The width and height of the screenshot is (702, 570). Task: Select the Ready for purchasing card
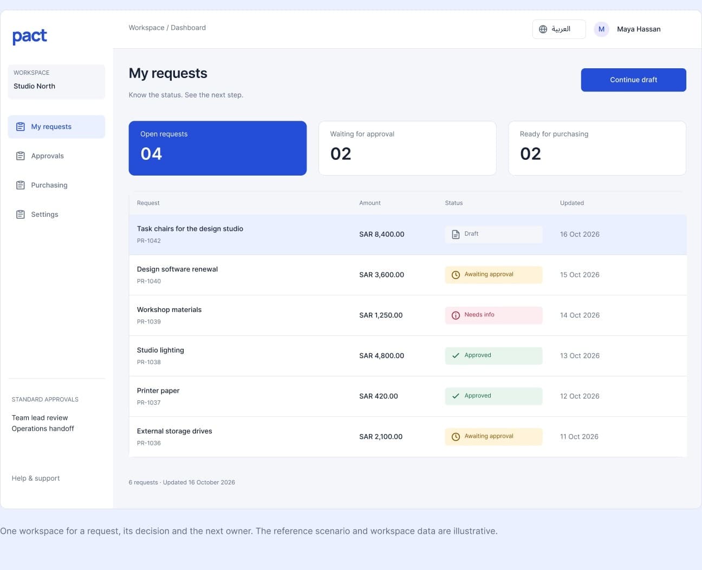(x=597, y=148)
